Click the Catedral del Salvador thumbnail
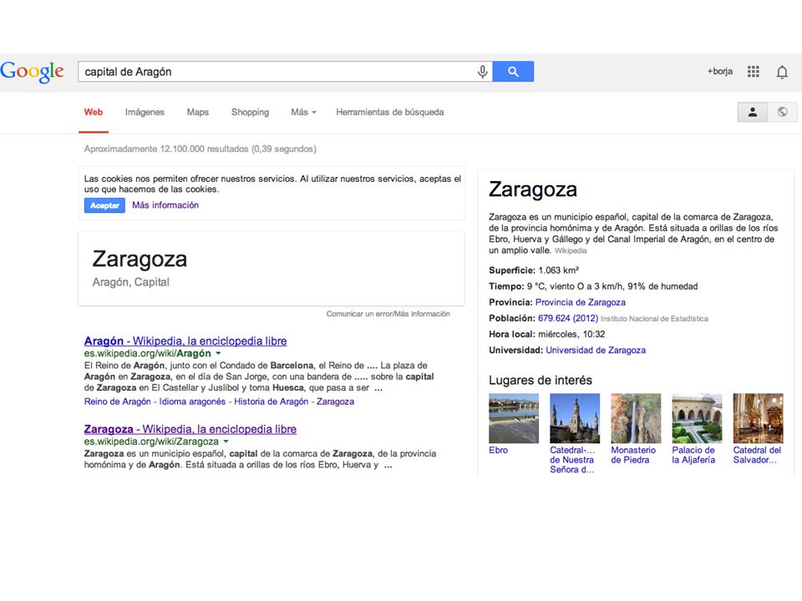Screen dimensions: 802x601 pos(758,418)
